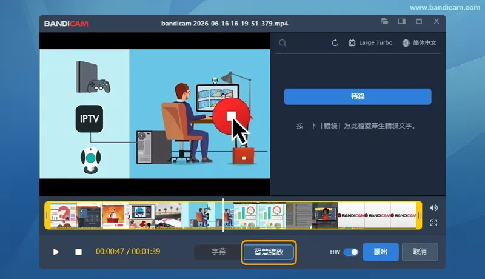Play the video
The height and width of the screenshot is (279, 485).
pos(56,252)
